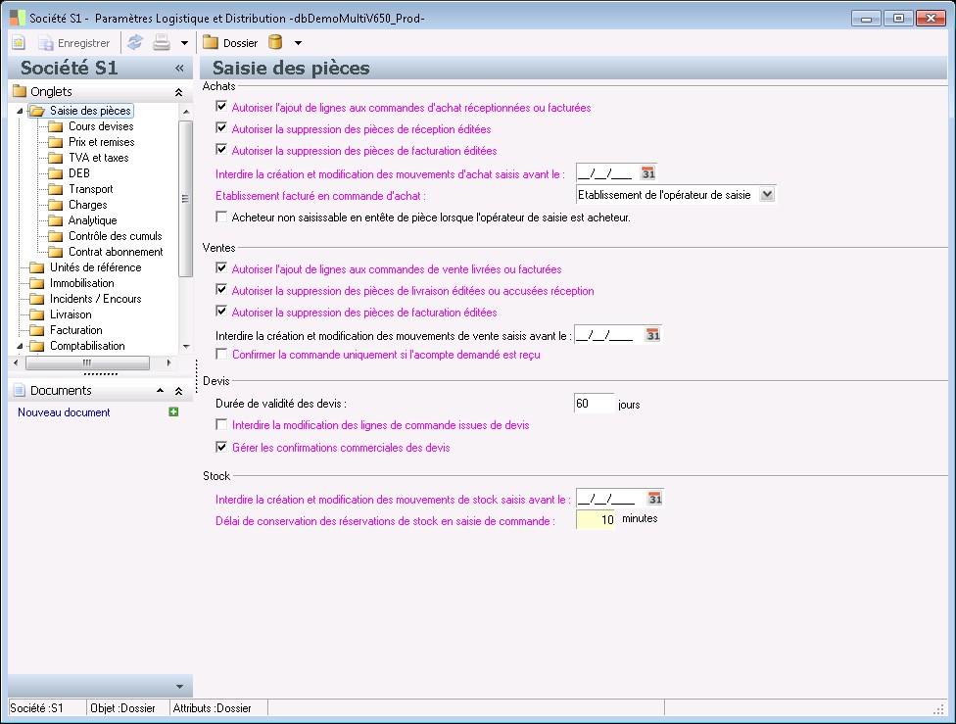Click the Objet :Dossier status bar entry
Image resolution: width=956 pixels, height=724 pixels.
click(x=122, y=708)
